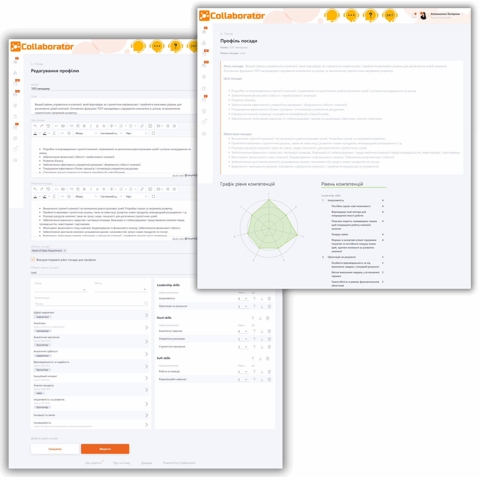Toggle strikethrough in the goals editor
The height and width of the screenshot is (477, 481).
click(104, 126)
